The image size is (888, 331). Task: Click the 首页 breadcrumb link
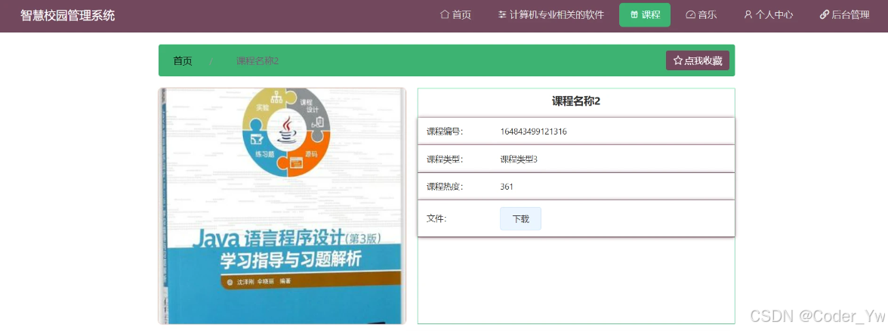183,60
